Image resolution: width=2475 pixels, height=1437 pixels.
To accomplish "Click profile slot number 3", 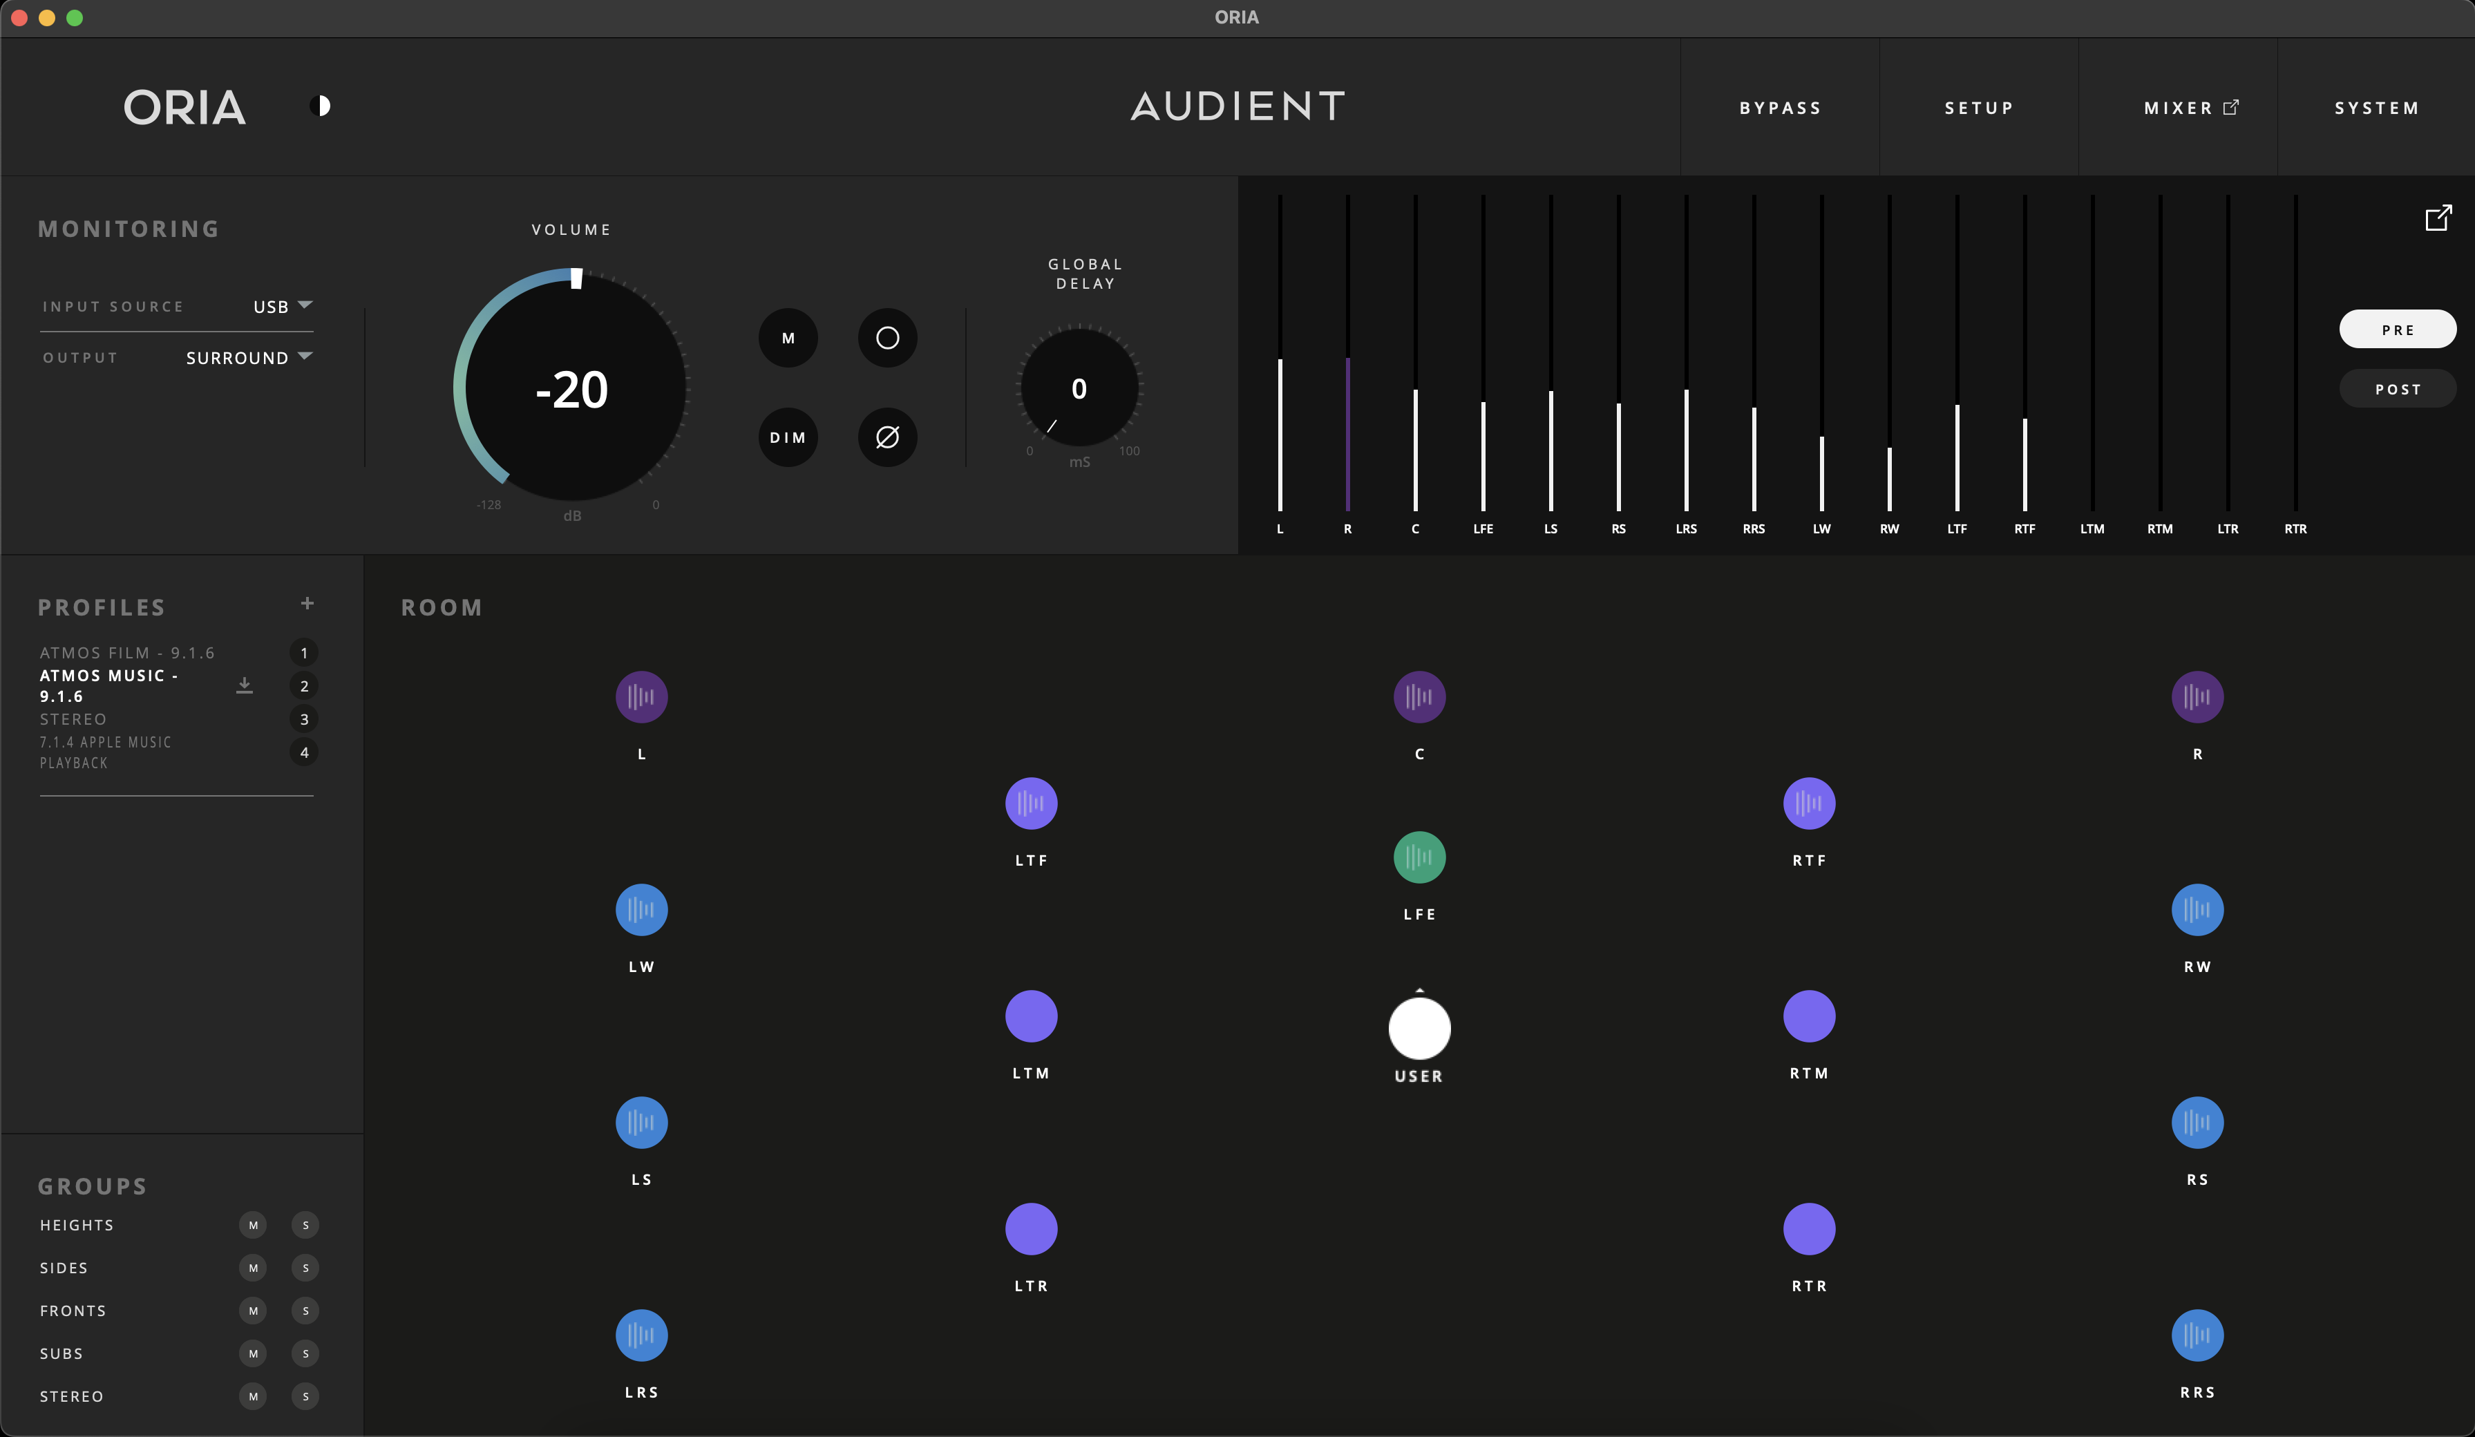I will (303, 719).
